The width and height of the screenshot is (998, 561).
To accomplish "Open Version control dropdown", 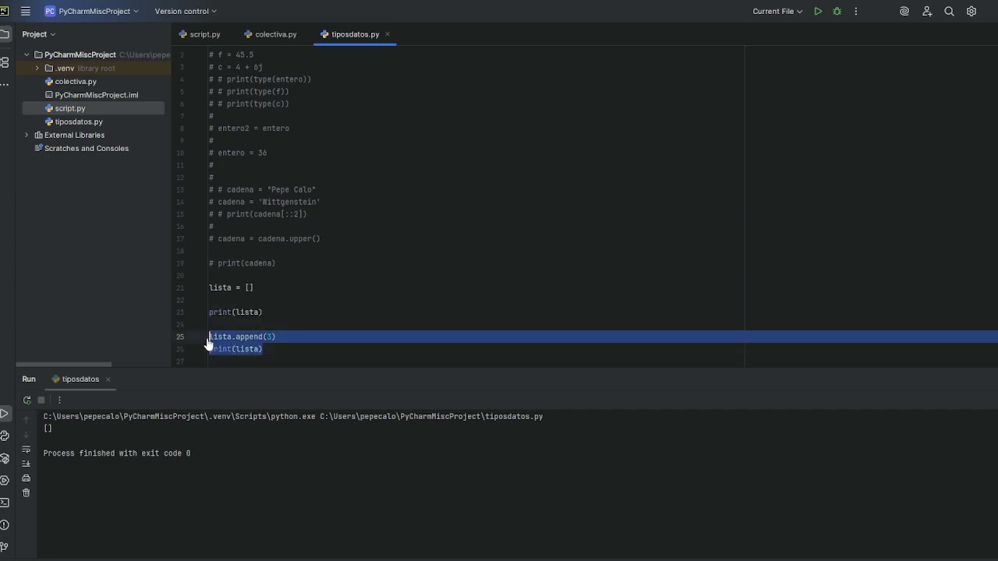I will [186, 11].
